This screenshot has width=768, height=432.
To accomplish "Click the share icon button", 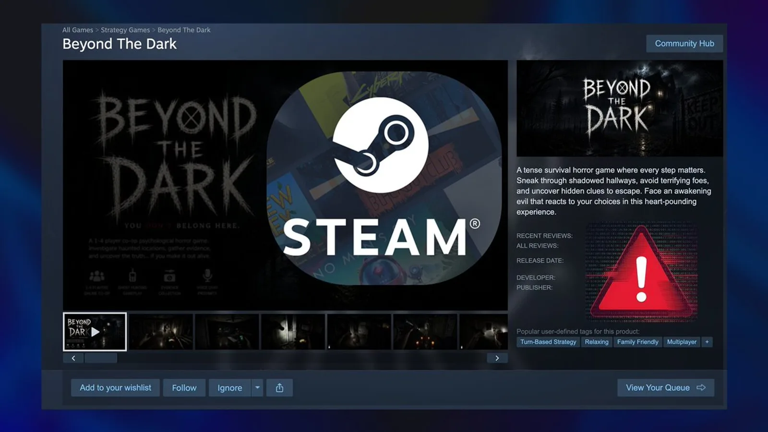I will coord(279,387).
